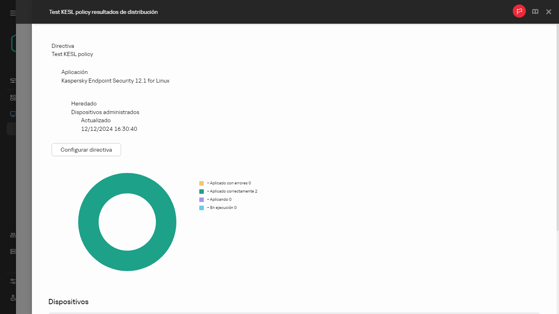559x314 pixels.
Task: Click the purple 'Aplicando' legend swatch
Action: click(201, 199)
